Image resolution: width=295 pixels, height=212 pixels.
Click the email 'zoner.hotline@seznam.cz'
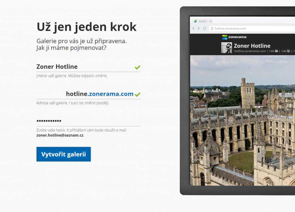[60, 135]
